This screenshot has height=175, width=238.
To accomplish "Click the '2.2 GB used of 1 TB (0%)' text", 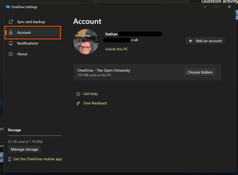I will 25,142.
